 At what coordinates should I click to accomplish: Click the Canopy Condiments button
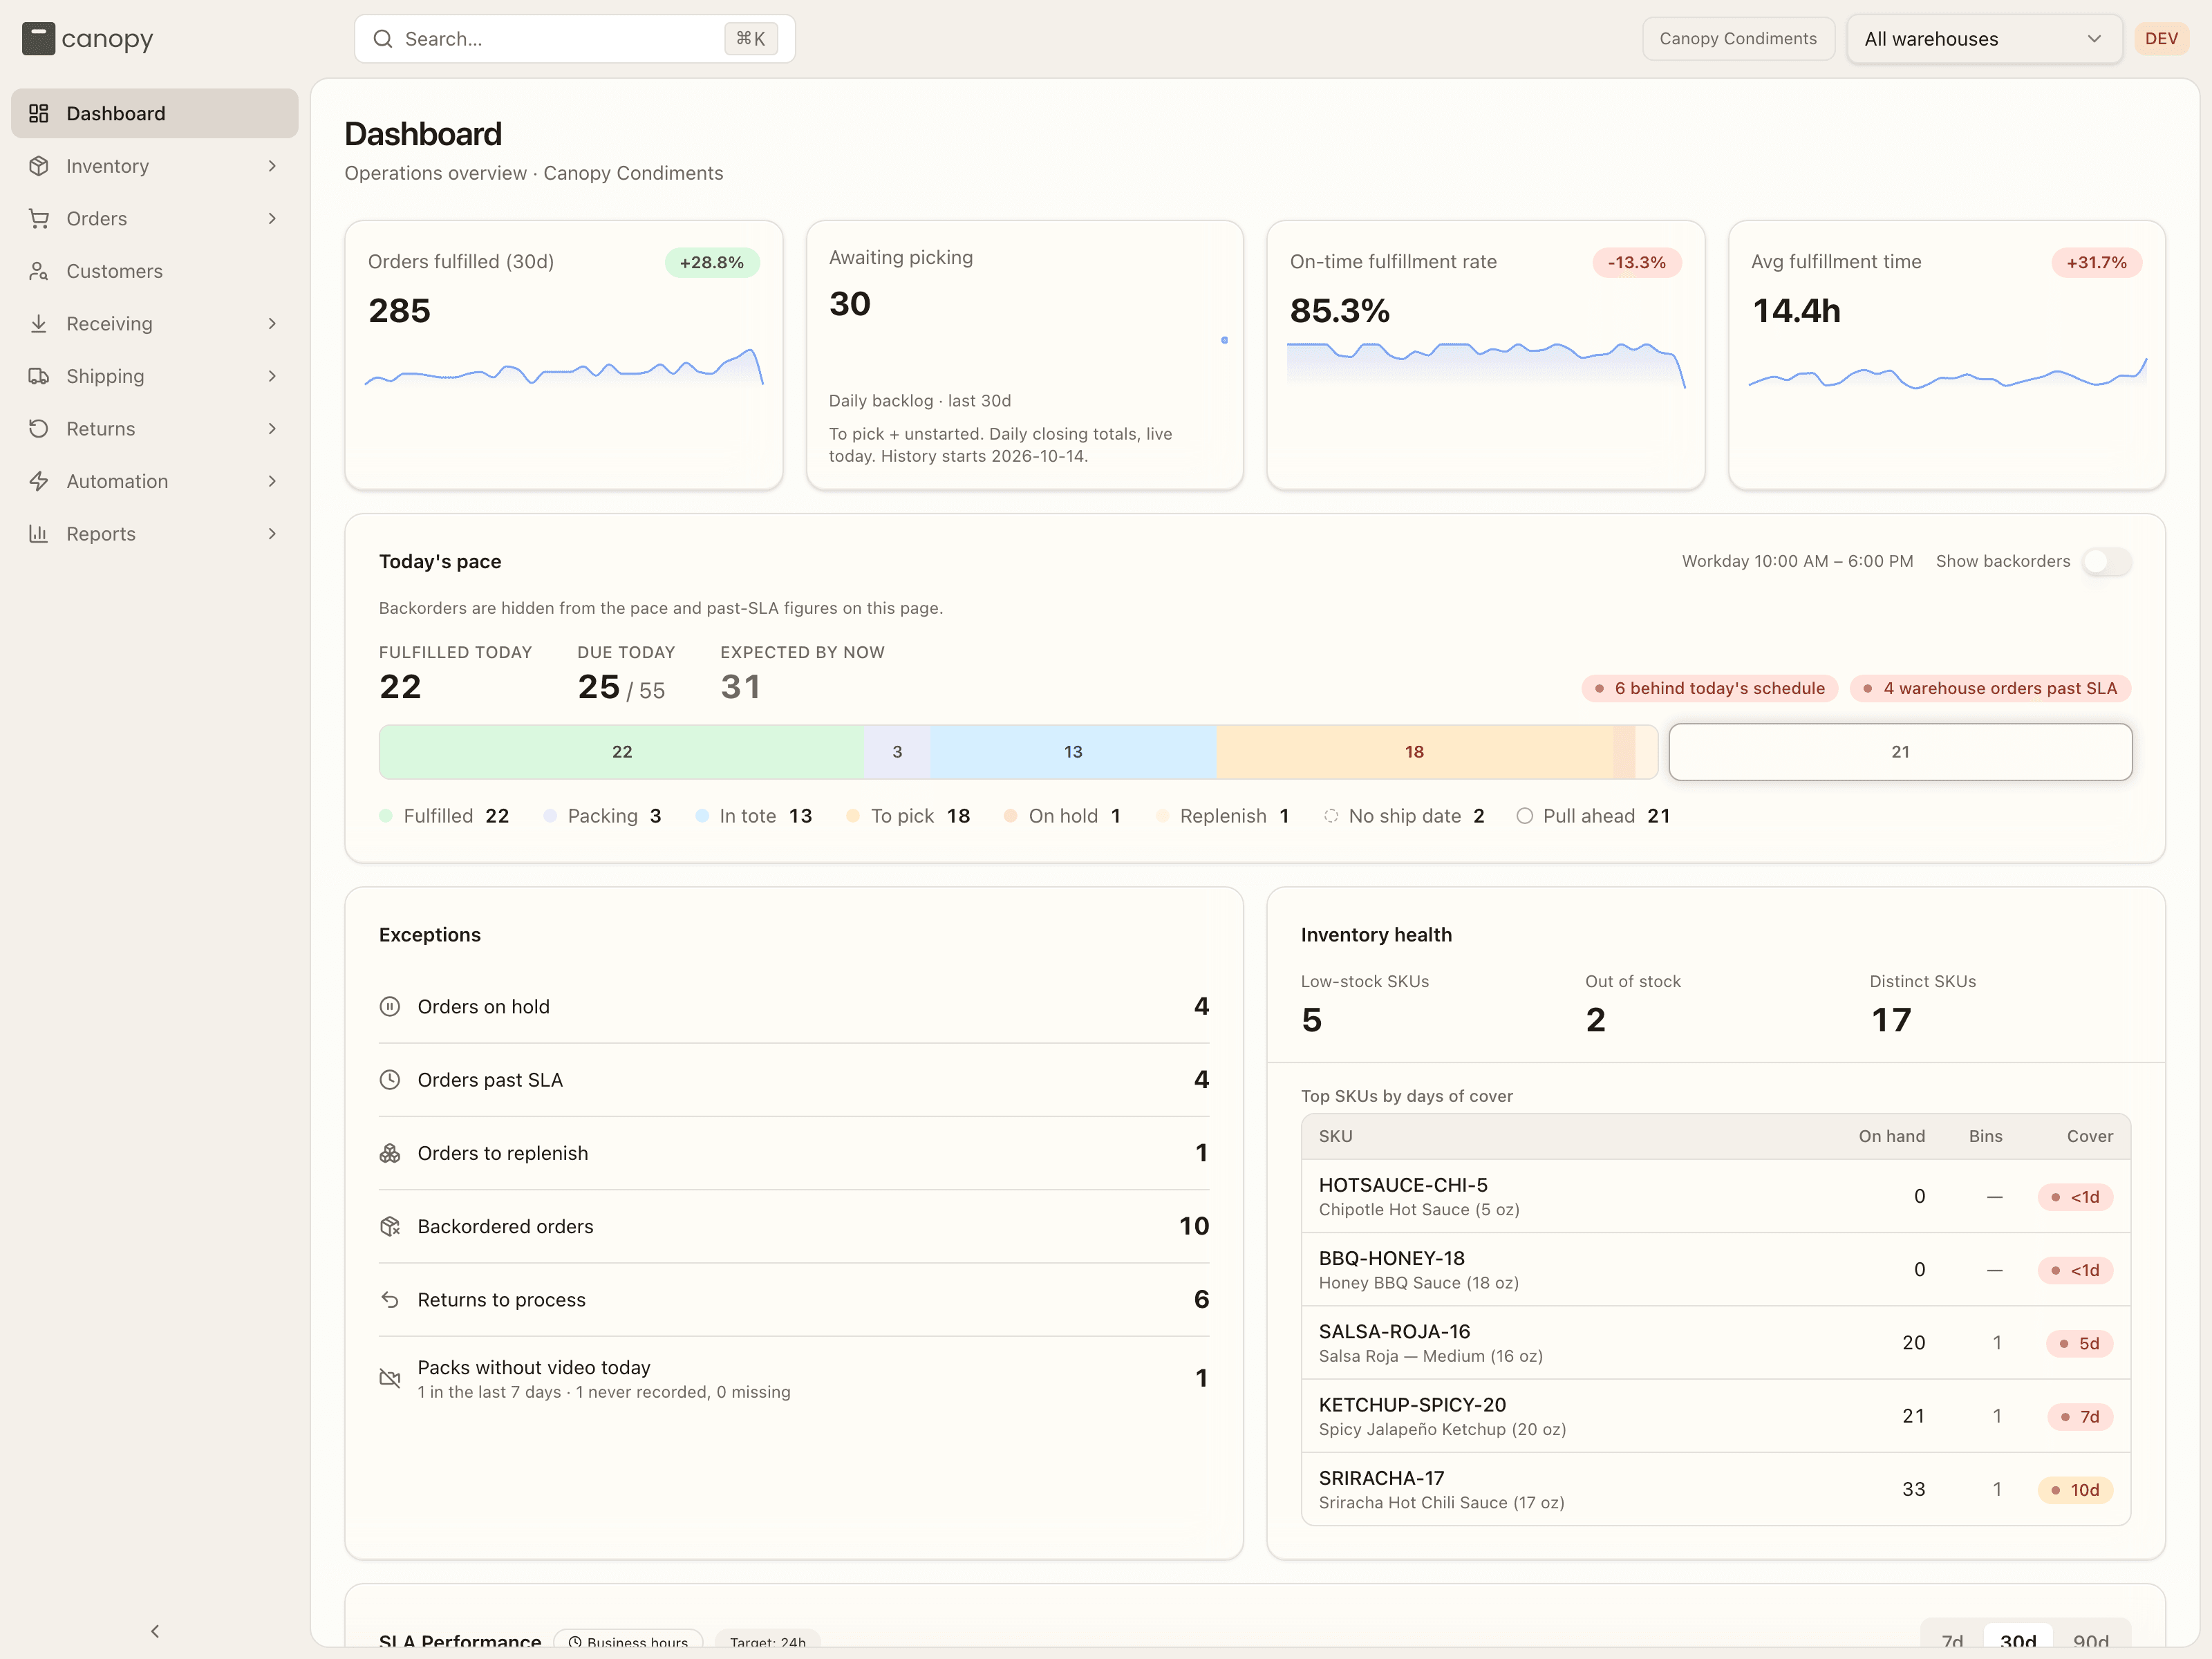coord(1738,39)
